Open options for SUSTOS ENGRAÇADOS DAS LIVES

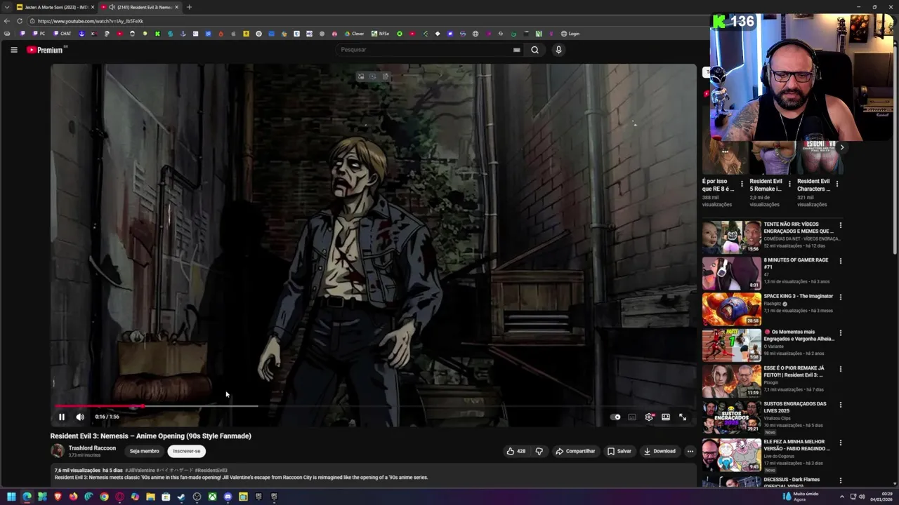click(840, 405)
